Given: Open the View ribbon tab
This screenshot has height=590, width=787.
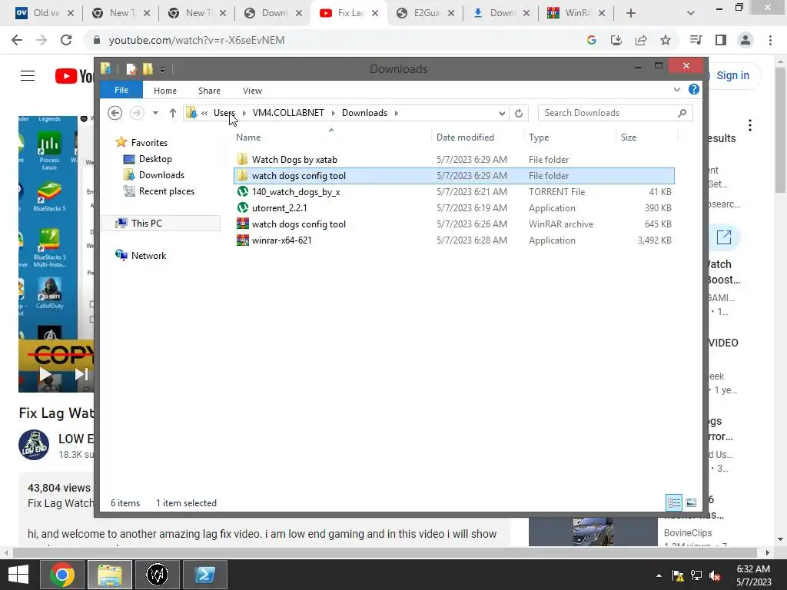Looking at the screenshot, I should click(252, 91).
